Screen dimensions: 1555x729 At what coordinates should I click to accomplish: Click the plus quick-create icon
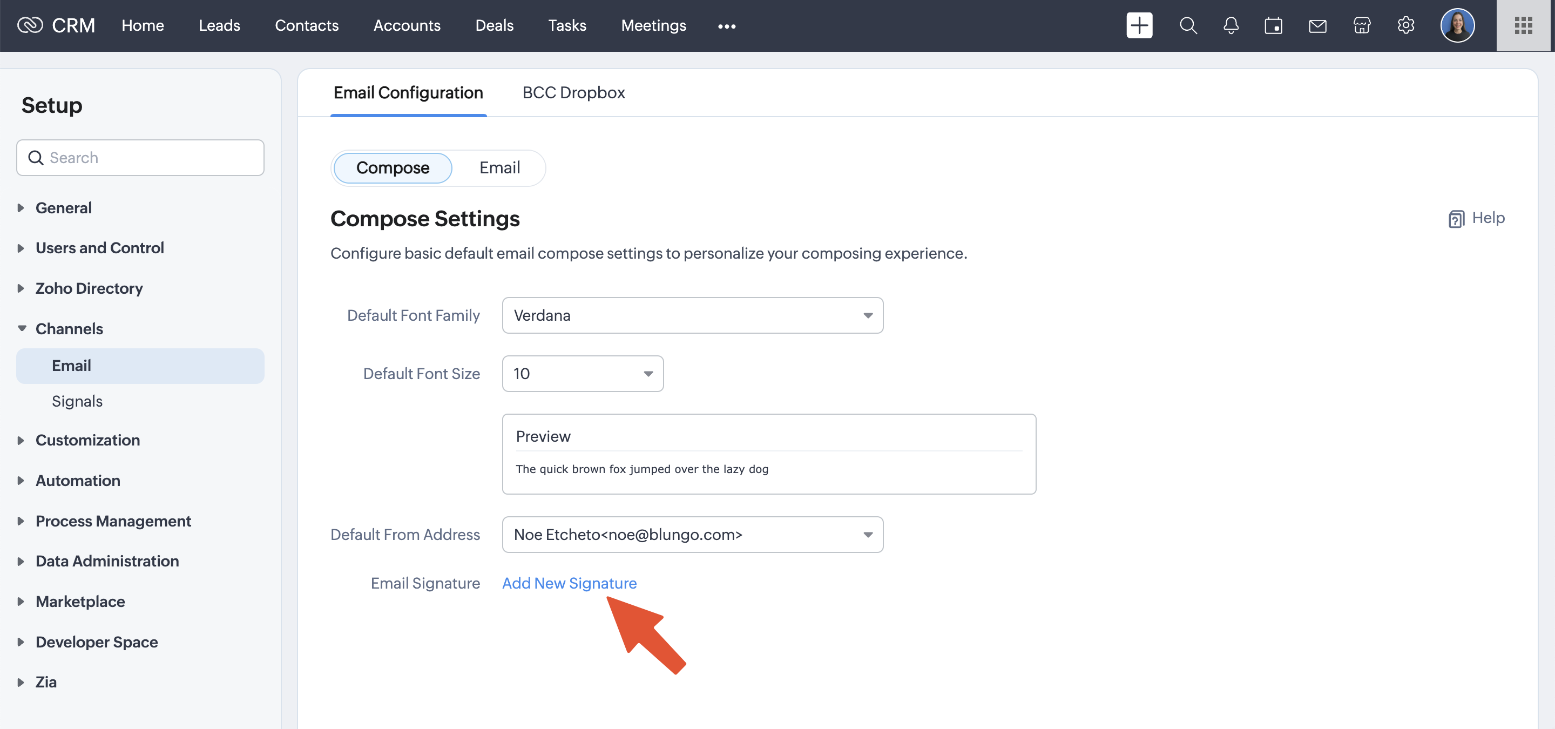tap(1139, 25)
